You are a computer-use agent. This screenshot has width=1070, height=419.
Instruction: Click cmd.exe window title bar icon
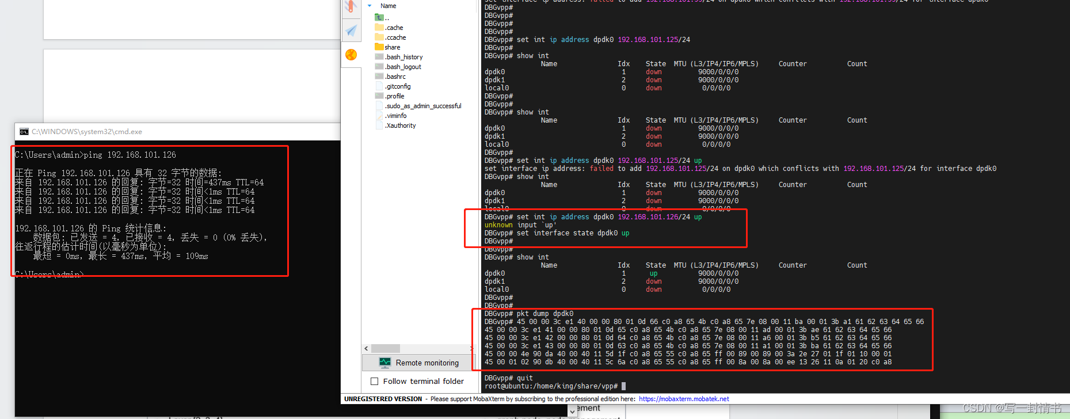tap(24, 132)
